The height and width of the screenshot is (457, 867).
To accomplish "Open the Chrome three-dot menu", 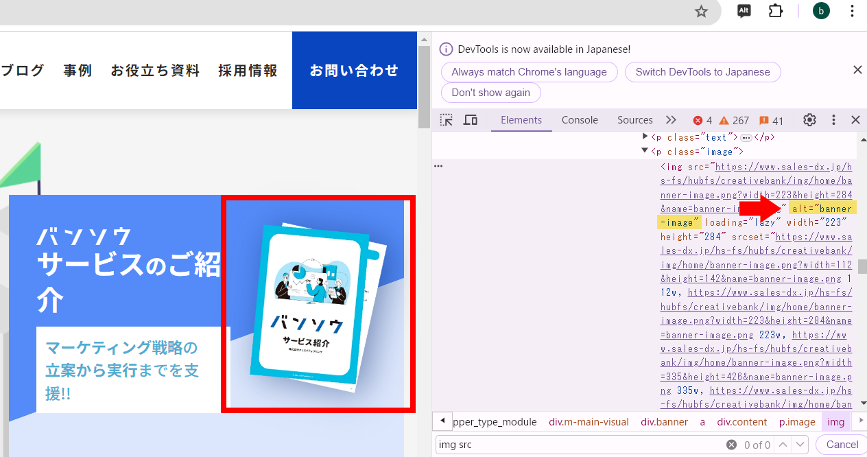I will tap(853, 11).
